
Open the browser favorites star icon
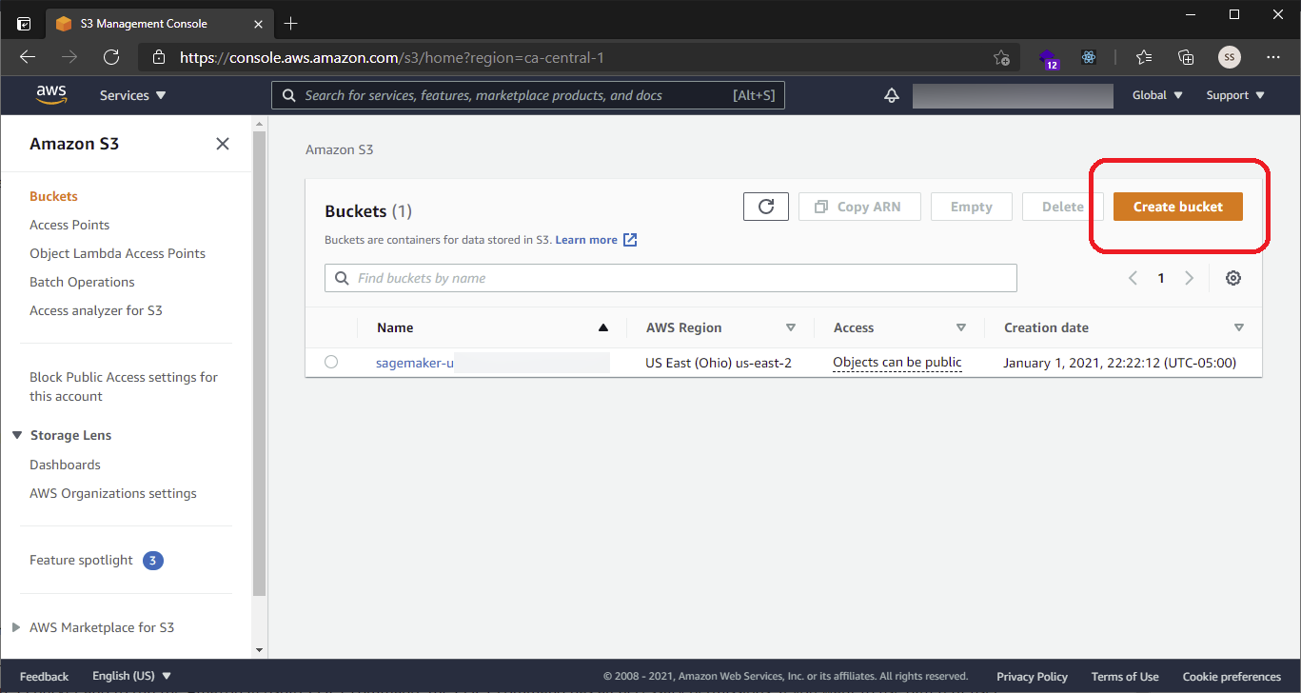pos(1144,57)
